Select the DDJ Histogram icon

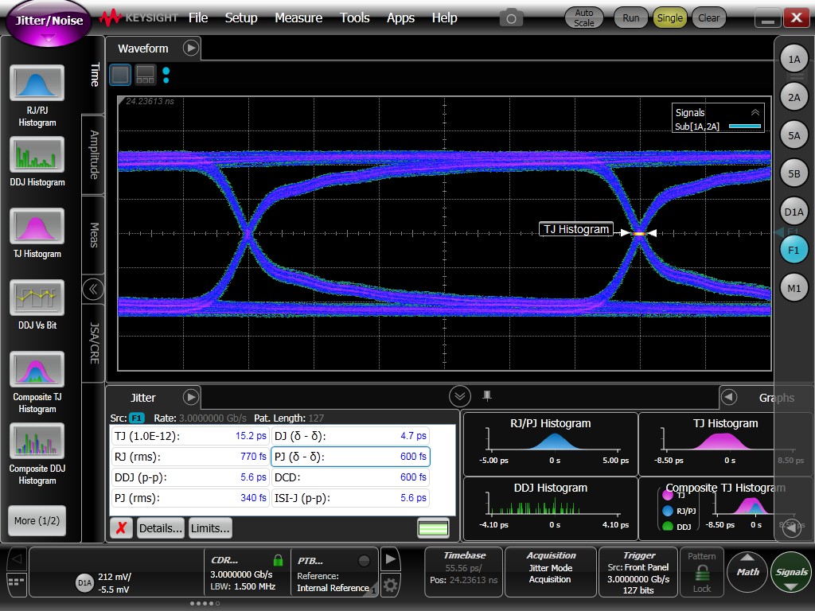[x=37, y=155]
